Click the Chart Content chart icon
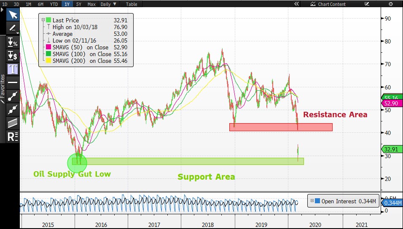 pos(313,4)
